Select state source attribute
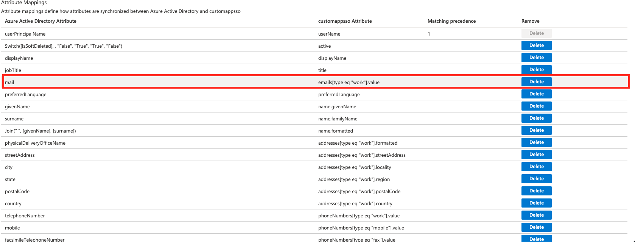 click(10, 180)
